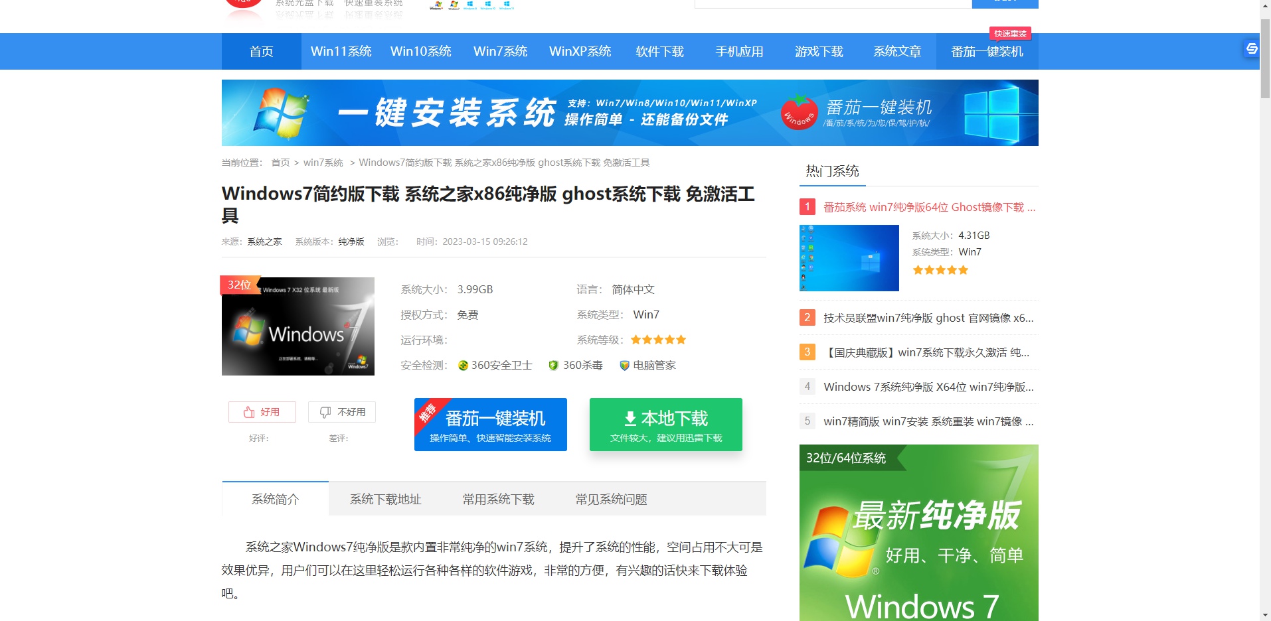Screen dimensions: 1271x621
Task: Click the green 本地下载 download button
Action: (x=666, y=425)
